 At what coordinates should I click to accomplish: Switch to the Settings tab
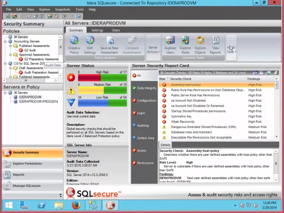(x=97, y=30)
